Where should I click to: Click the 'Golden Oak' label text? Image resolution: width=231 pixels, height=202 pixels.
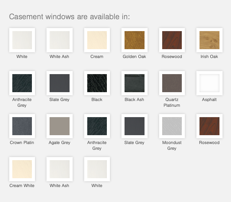pyautogui.click(x=135, y=56)
